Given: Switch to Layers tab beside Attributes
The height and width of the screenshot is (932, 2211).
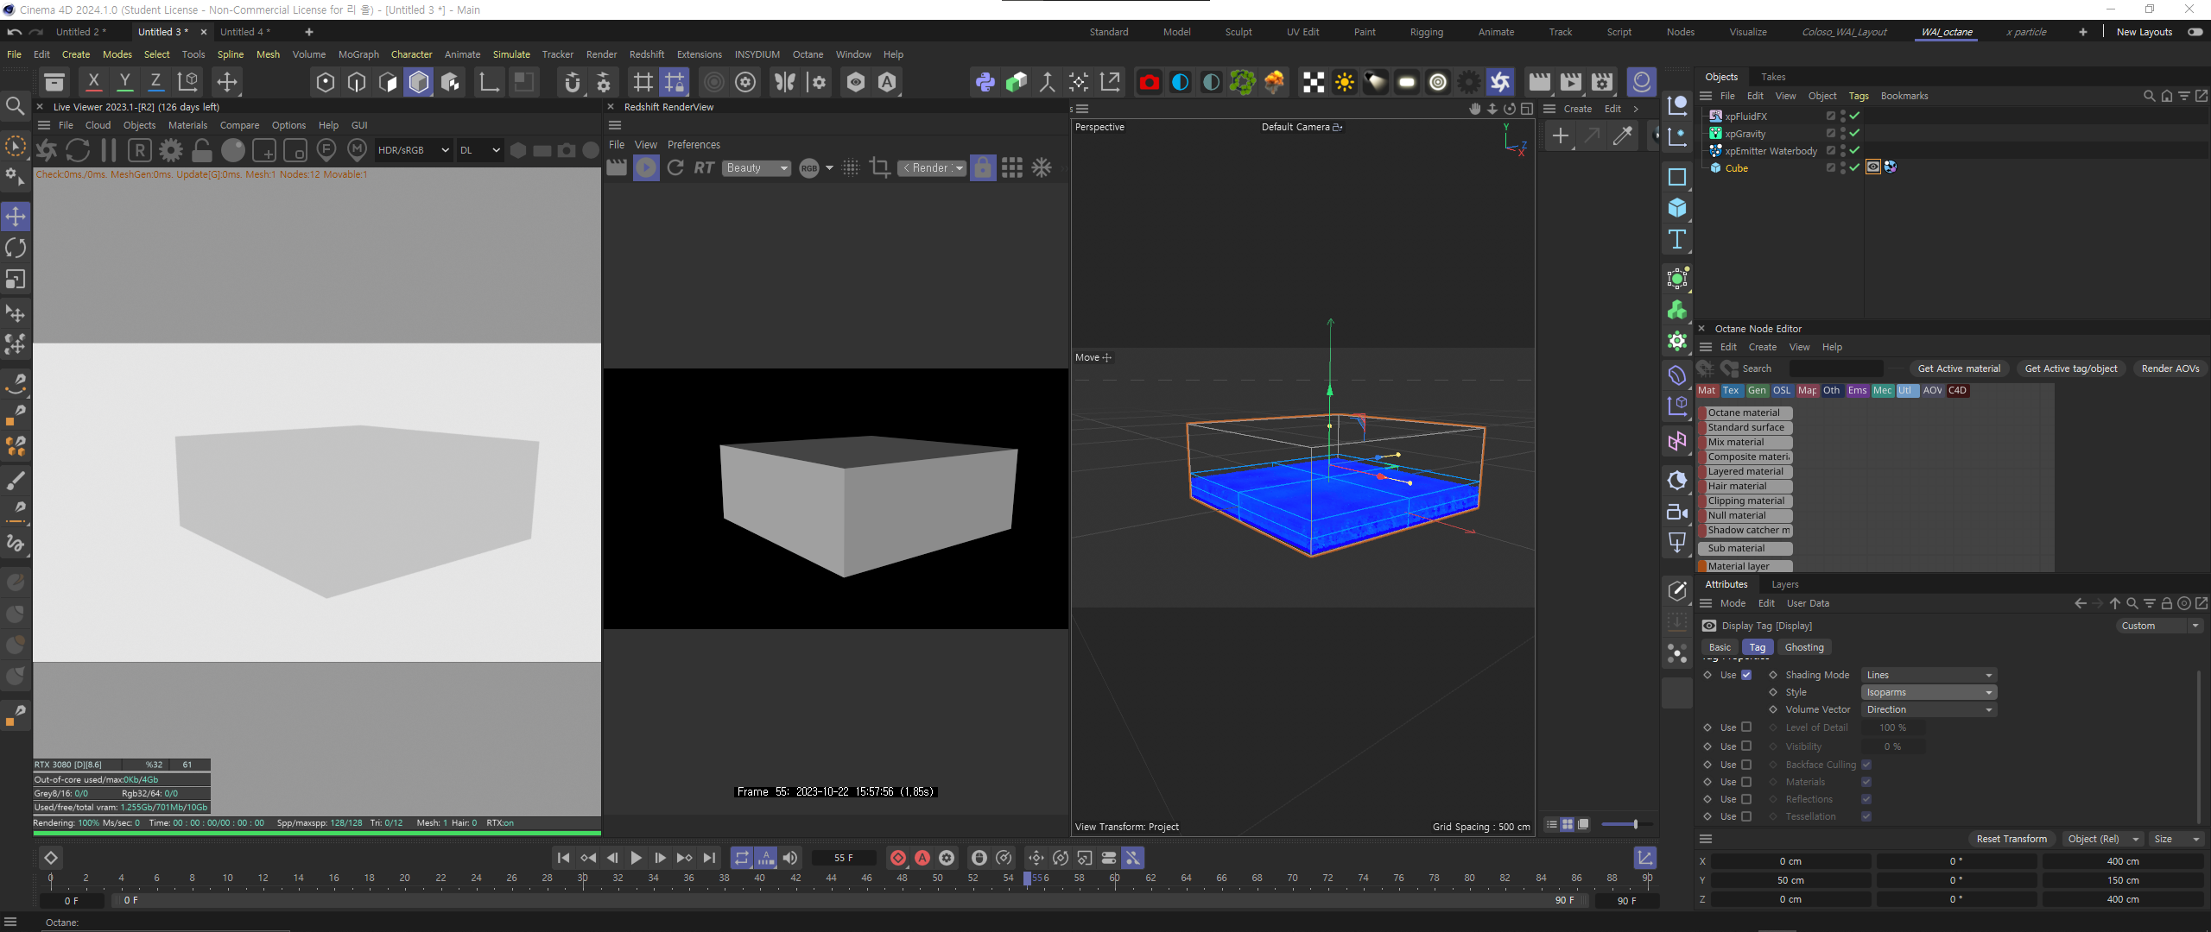Looking at the screenshot, I should click(x=1785, y=584).
